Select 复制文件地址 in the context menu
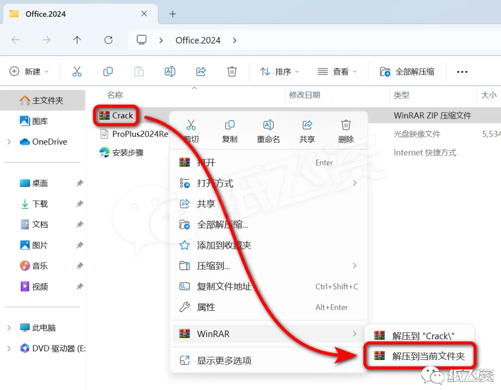Screen dimensions: 501x390 (269, 287)
